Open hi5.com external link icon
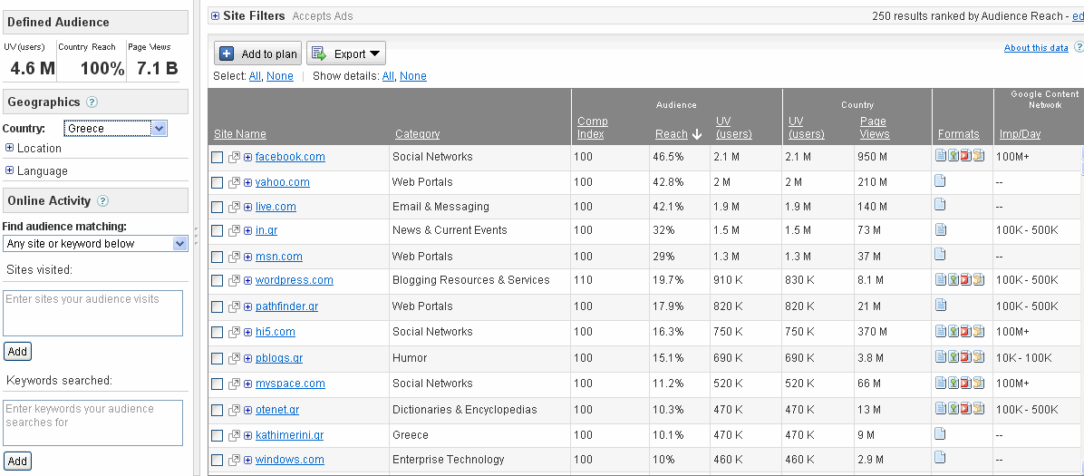The width and height of the screenshot is (1084, 476). point(235,332)
